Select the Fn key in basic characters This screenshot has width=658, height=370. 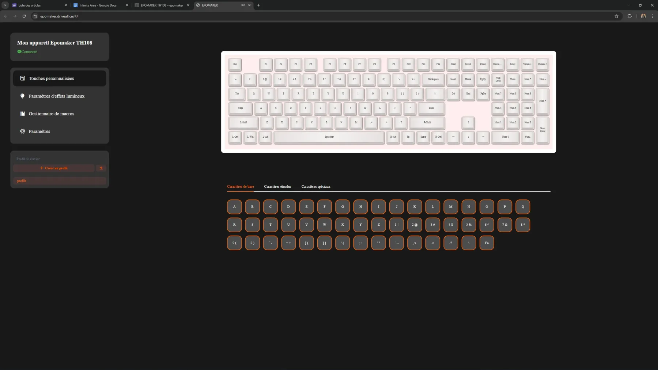(x=487, y=243)
